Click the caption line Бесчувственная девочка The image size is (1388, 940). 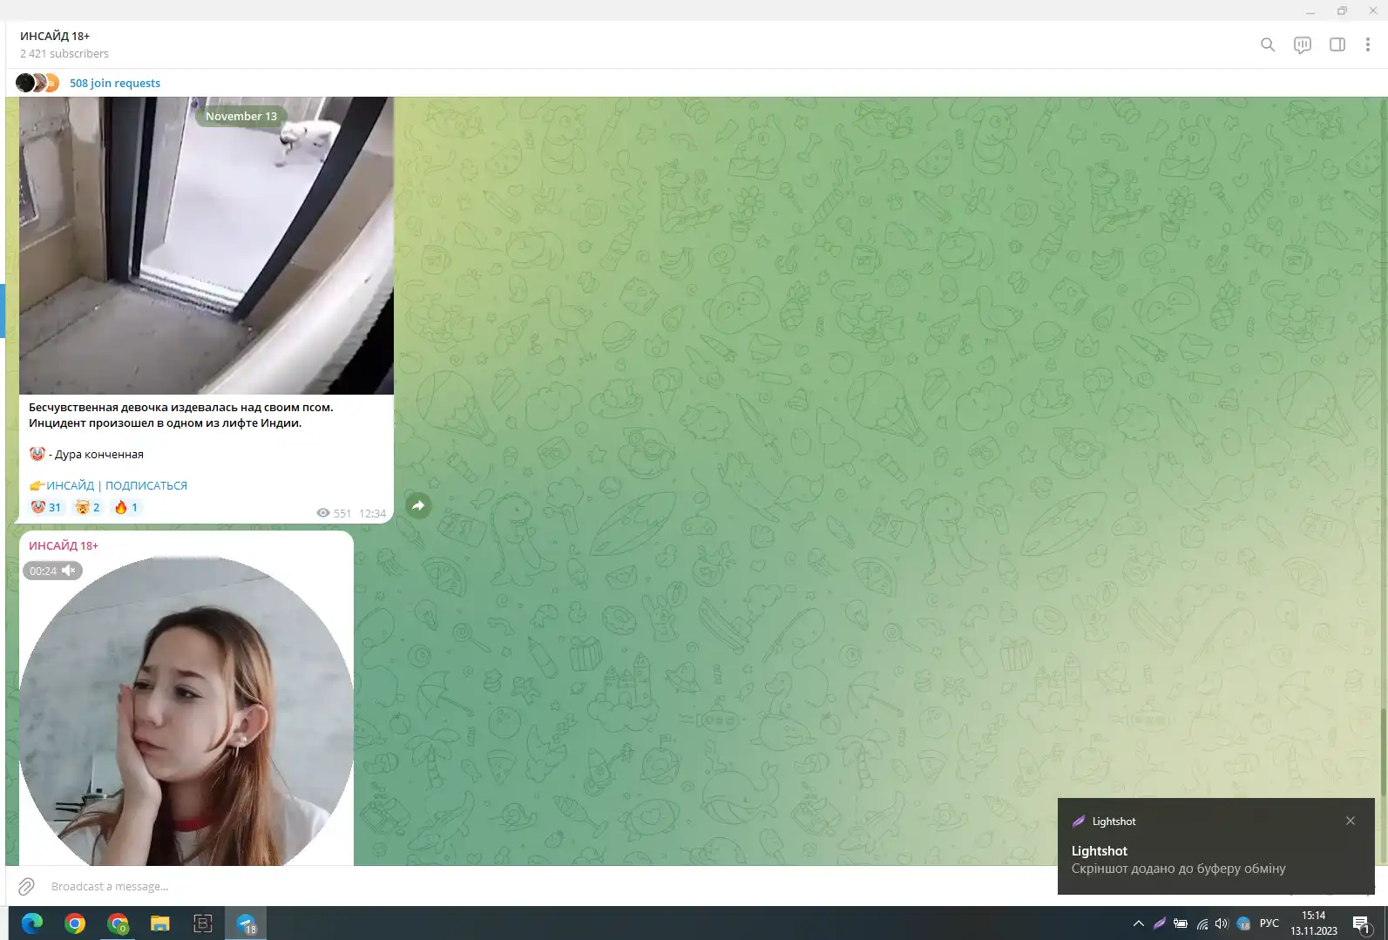[x=181, y=407]
